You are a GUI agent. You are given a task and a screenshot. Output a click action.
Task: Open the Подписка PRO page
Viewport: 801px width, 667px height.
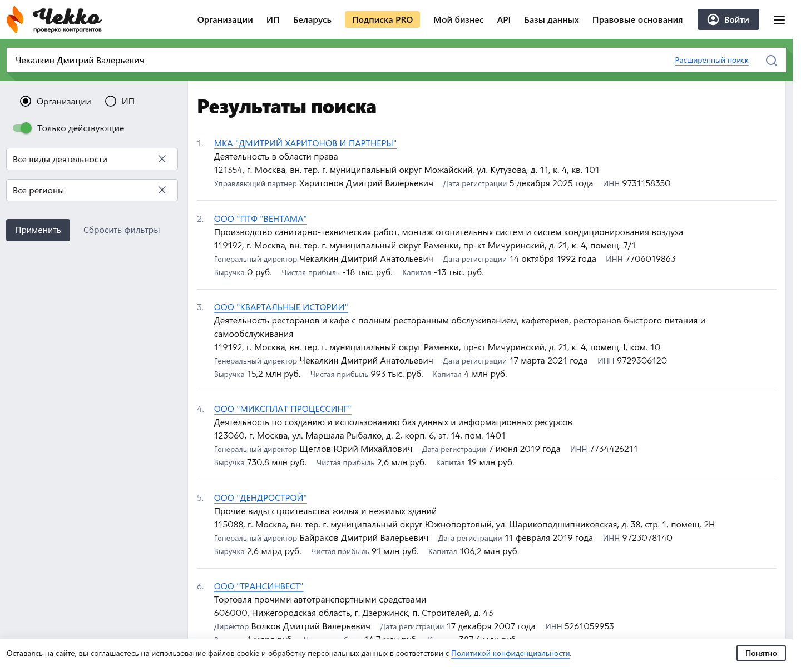[382, 20]
